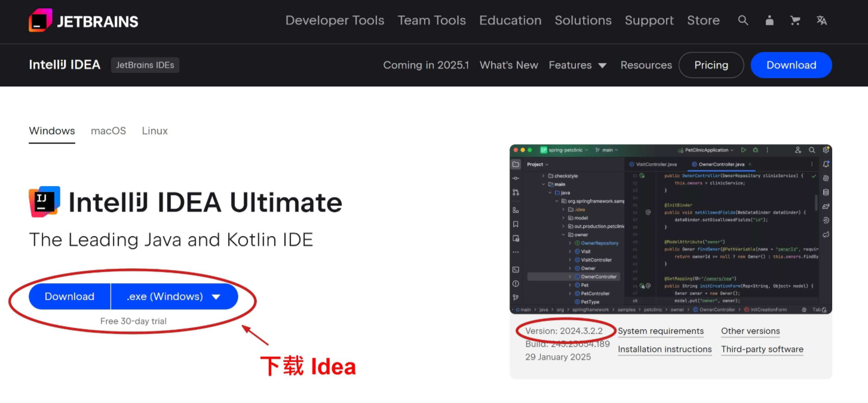Open the PetClinicApplication run configuration dropdown

(706, 150)
